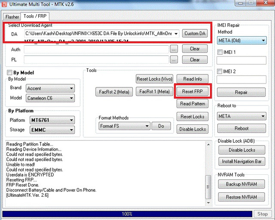
Task: Click 'Disconnect Battery/Cable and Power On Phone.' line
Action: pyautogui.click(x=51, y=190)
